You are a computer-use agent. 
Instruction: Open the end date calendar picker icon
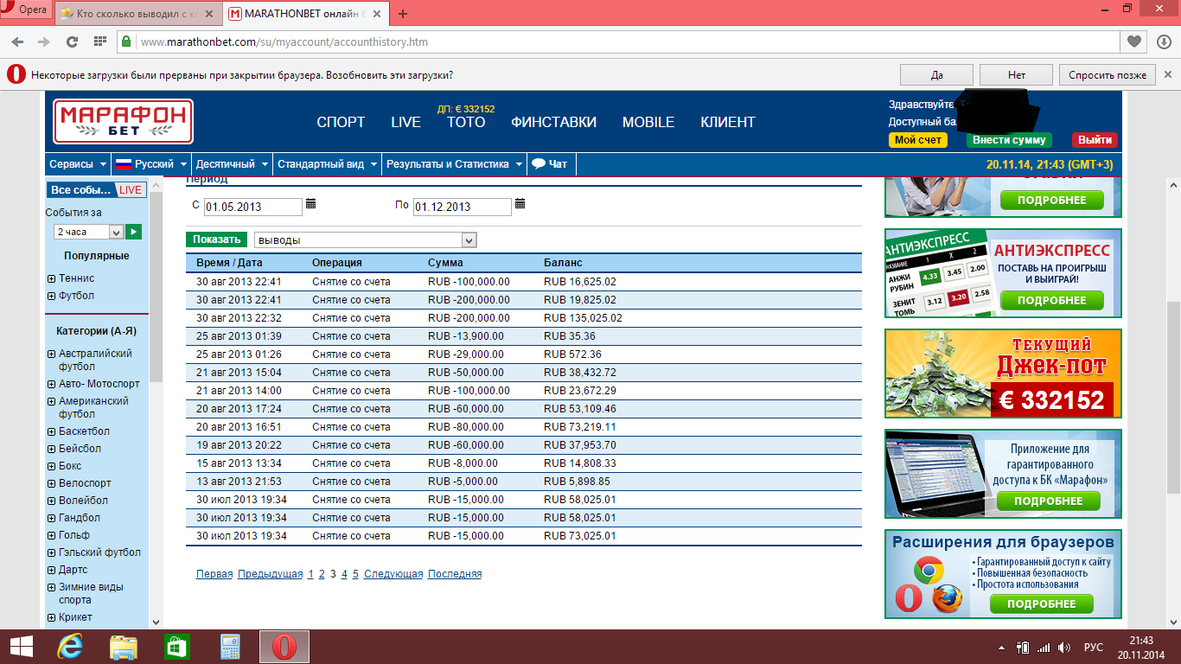(x=520, y=204)
